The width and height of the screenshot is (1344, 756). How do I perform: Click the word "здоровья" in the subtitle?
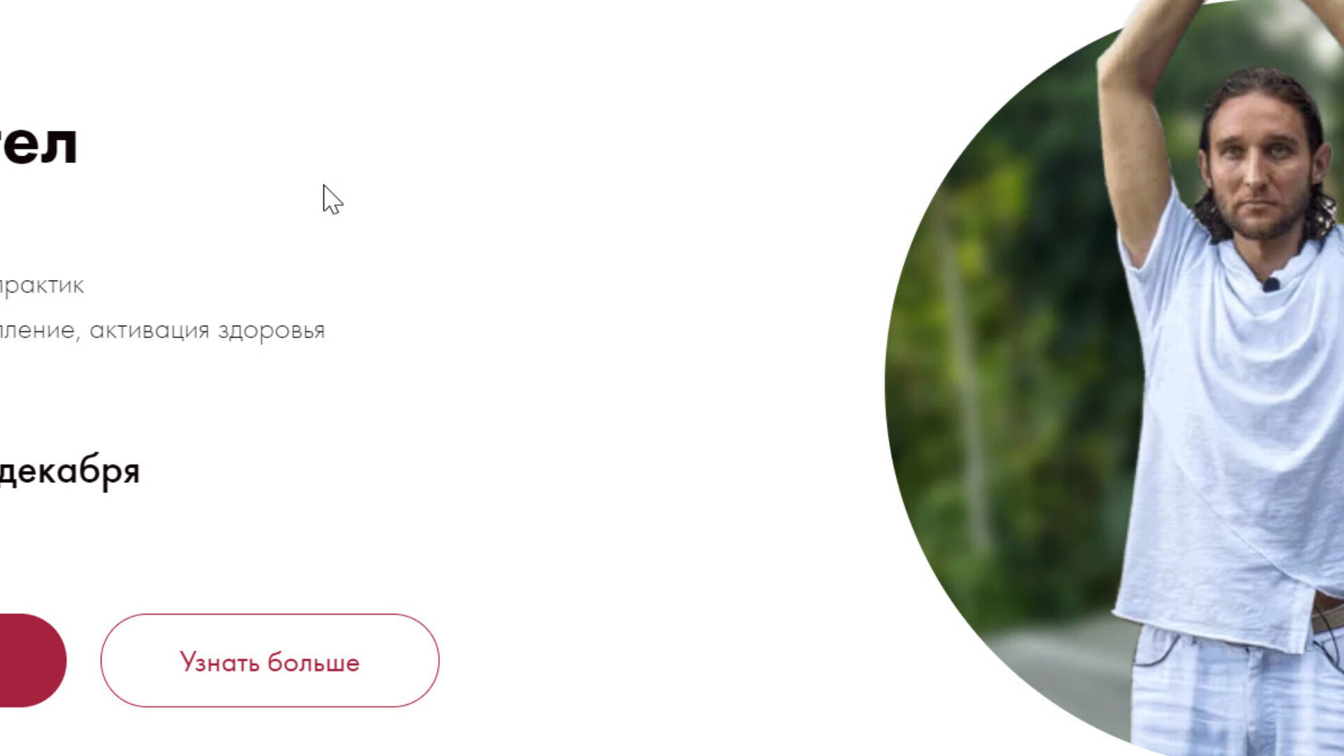272,331
